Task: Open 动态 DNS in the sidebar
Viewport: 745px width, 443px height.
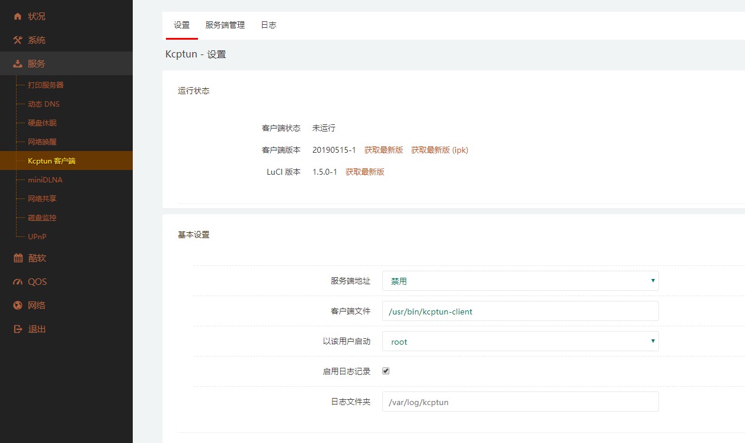Action: pyautogui.click(x=44, y=104)
